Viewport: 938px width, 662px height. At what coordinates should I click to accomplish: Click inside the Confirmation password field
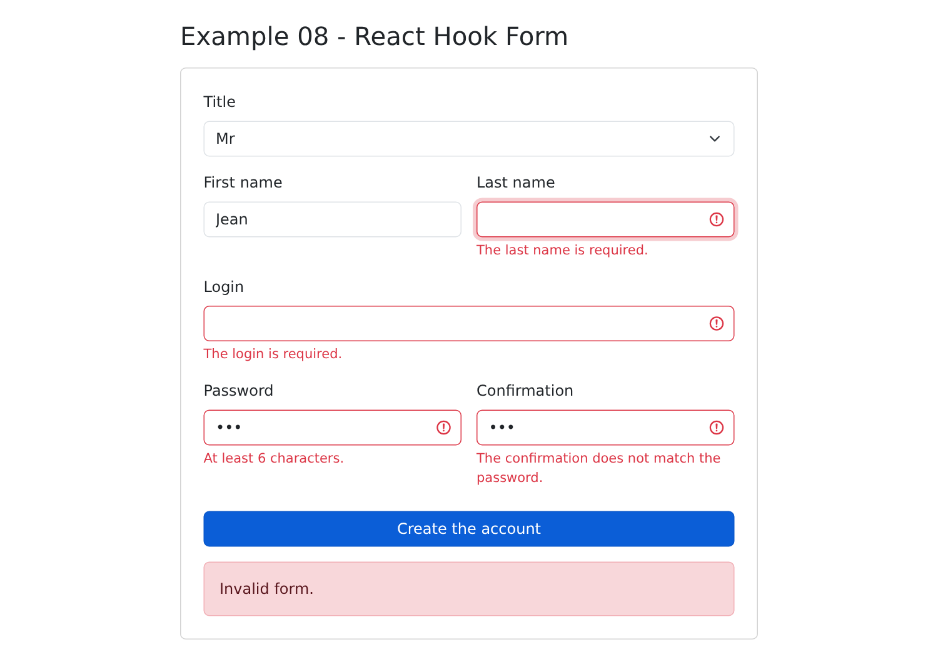click(605, 428)
